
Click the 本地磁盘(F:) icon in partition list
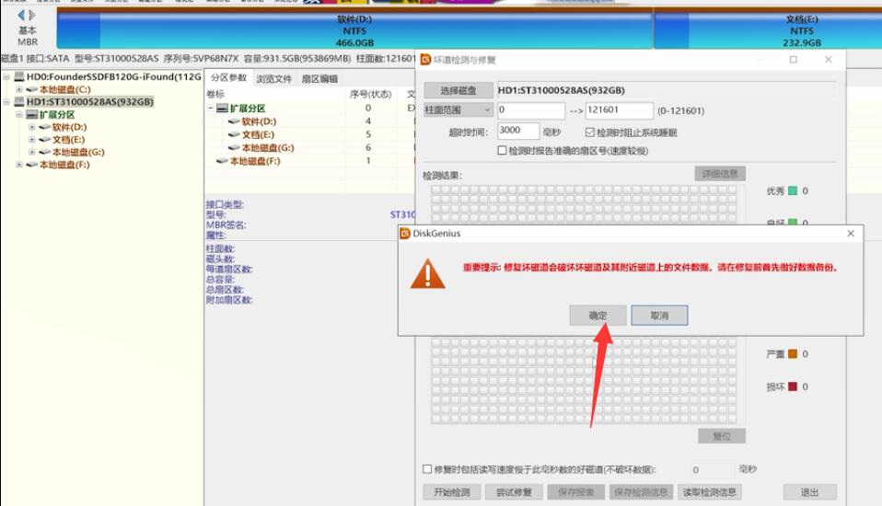click(x=222, y=161)
